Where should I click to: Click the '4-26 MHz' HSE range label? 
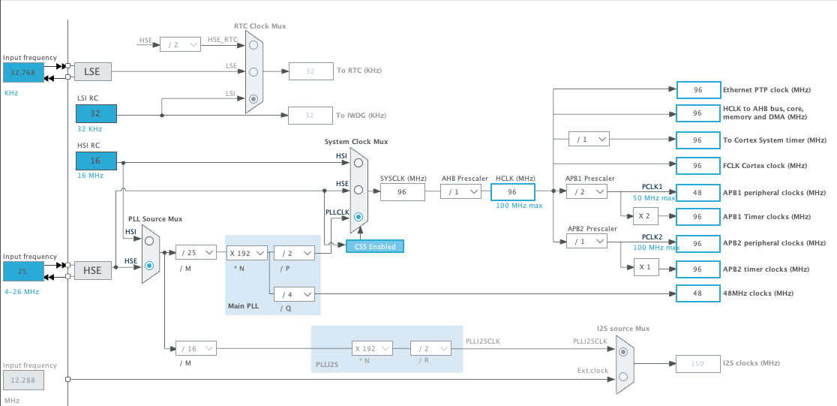(22, 292)
